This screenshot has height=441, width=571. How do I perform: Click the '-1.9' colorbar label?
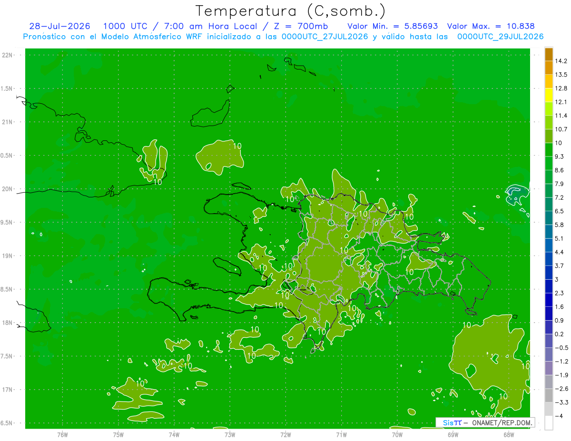click(x=561, y=375)
